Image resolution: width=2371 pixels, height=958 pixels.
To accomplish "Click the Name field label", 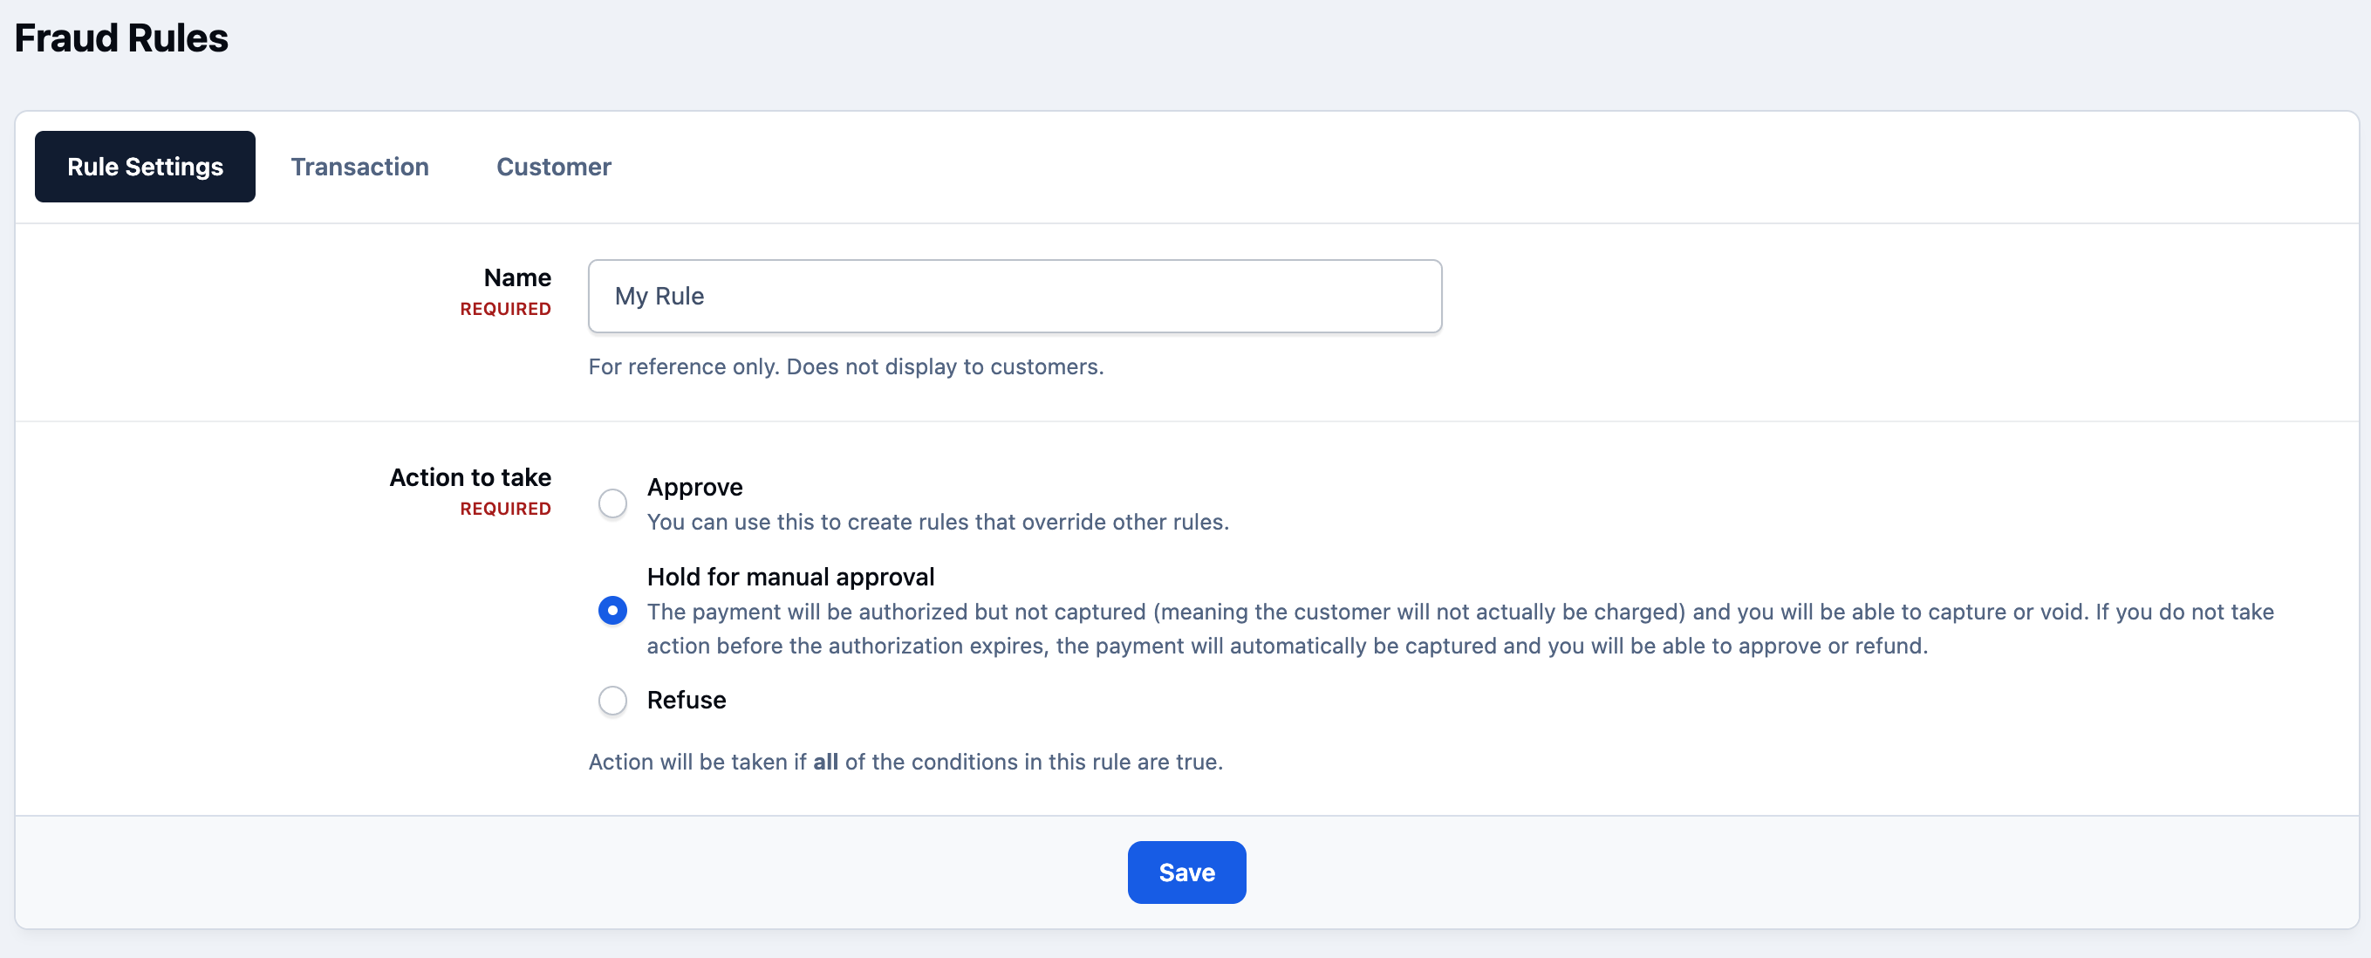I will 517,277.
